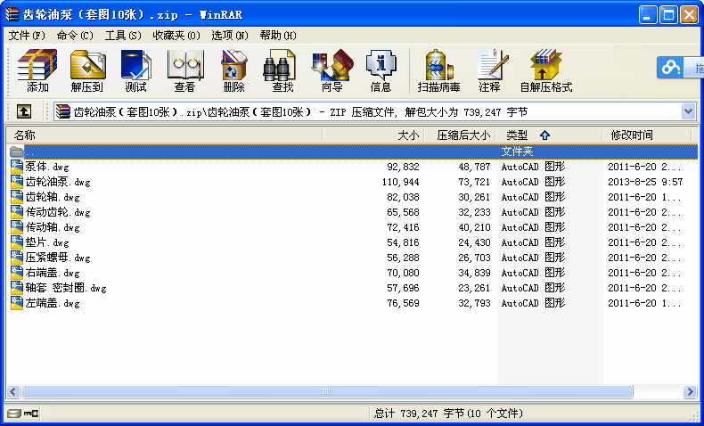Click the 扫描病毒 (Virus scan) icon
Image resolution: width=704 pixels, height=426 pixels.
438,65
